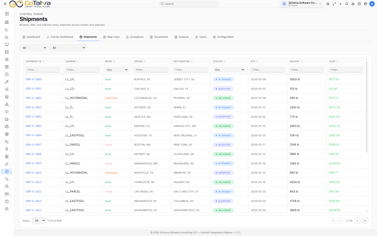This screenshot has width=377, height=236.
Task: Open the Rows per page dropdown
Action: click(39, 221)
